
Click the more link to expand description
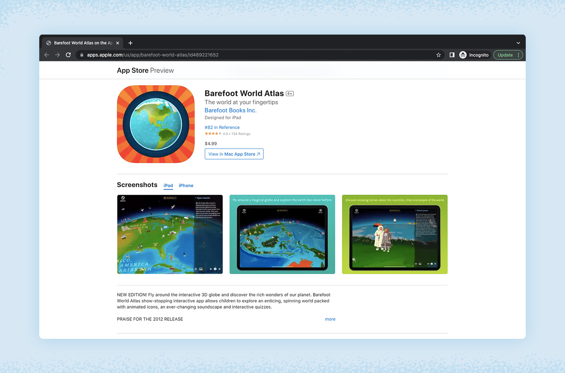coord(330,319)
